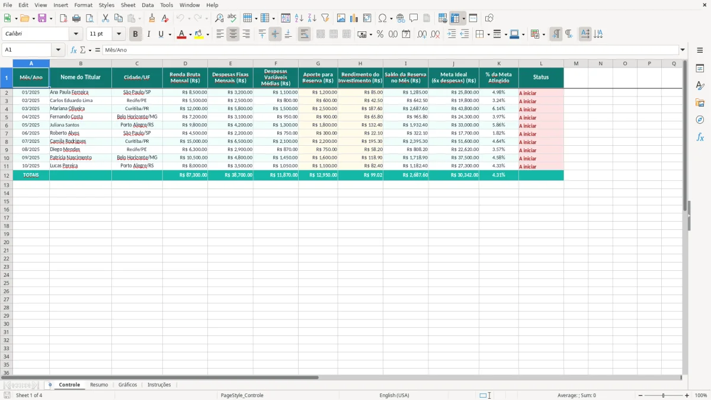Click Clear Direct Formatting icon

[165, 18]
